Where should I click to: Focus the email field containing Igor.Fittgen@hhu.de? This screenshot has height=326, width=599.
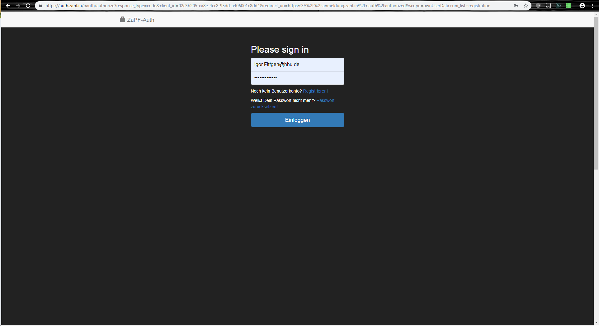click(x=297, y=65)
